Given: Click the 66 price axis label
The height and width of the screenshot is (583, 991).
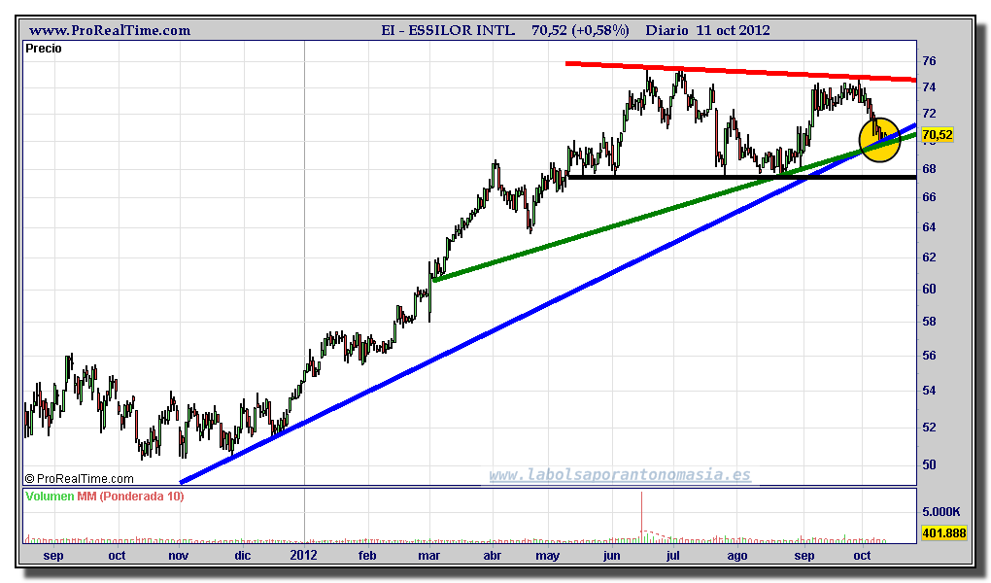Looking at the screenshot, I should [929, 197].
